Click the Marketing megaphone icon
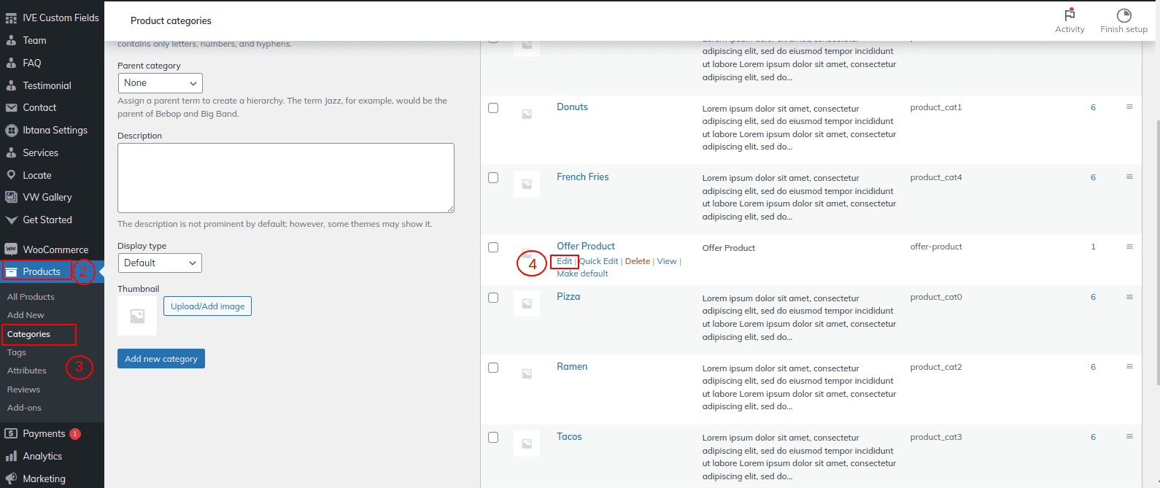The width and height of the screenshot is (1160, 488). pyautogui.click(x=11, y=479)
